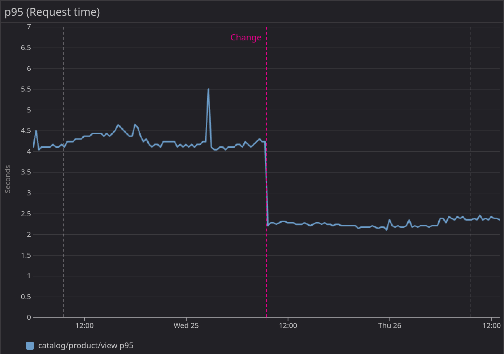Click the 7 label on the y-axis
The height and width of the screenshot is (354, 504).
coord(29,27)
